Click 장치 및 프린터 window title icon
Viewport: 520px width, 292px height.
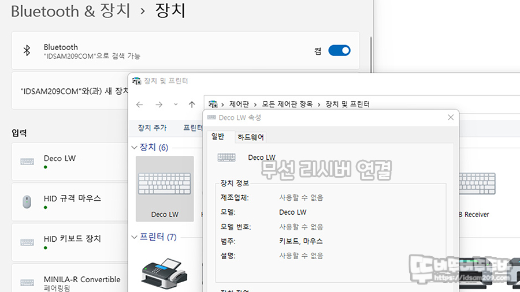tap(136, 81)
